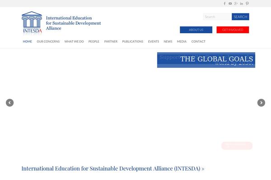This screenshot has width=271, height=180.
Task: Open PUBLICATIONS menu item
Action: pos(132,41)
